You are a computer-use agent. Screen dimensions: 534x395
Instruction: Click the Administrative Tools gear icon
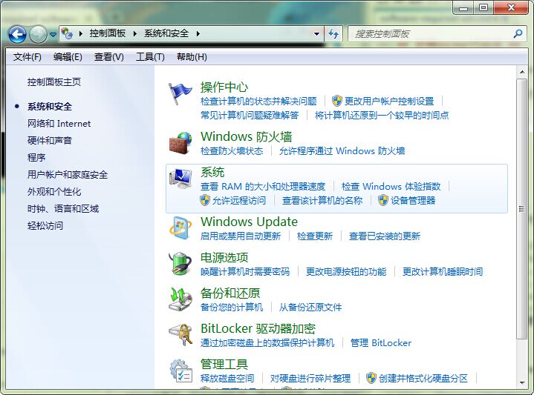point(180,371)
